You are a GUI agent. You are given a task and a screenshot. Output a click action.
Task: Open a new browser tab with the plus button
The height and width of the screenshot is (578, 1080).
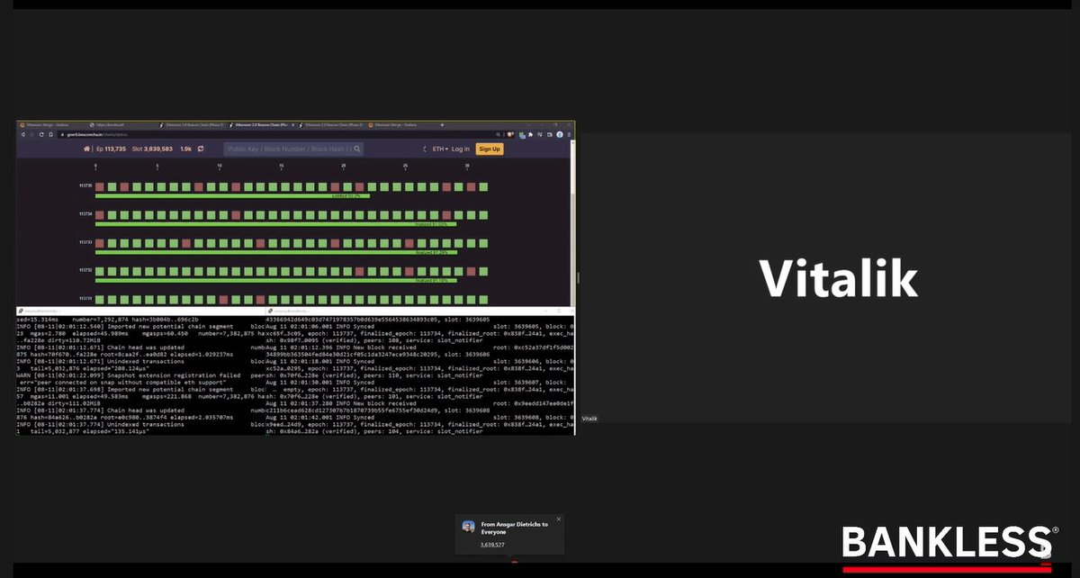[x=442, y=124]
